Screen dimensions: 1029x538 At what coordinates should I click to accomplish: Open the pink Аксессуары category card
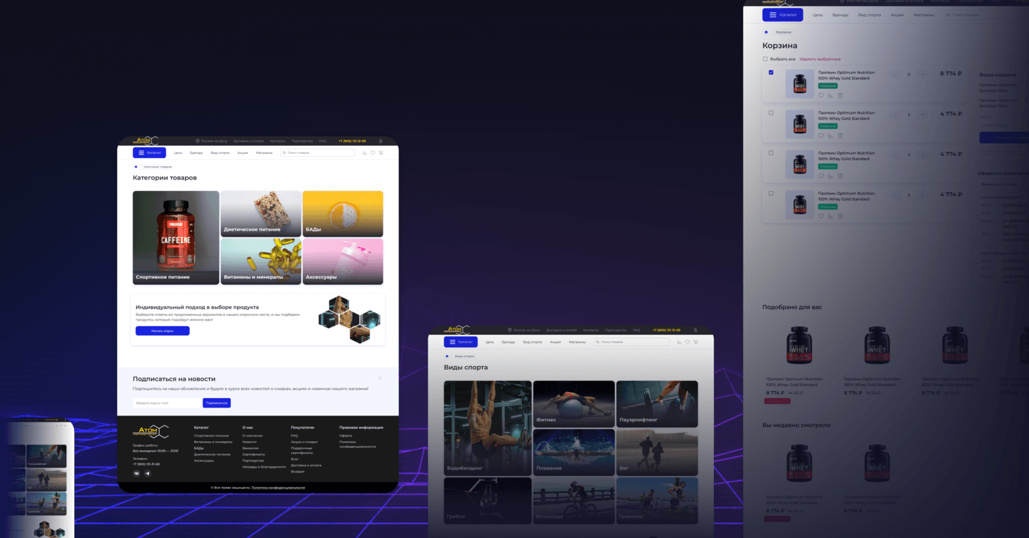coord(343,262)
